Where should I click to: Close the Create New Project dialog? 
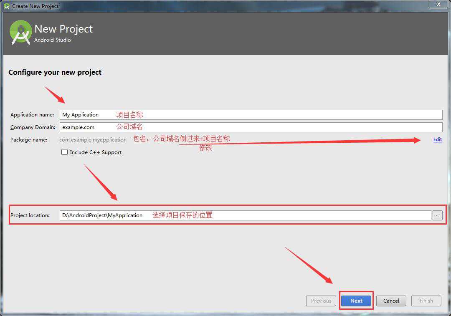[438, 4]
